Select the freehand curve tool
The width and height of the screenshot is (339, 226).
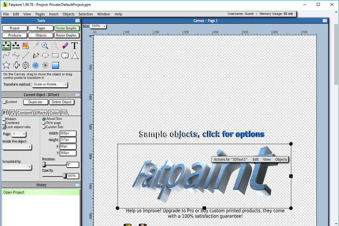pos(6,56)
